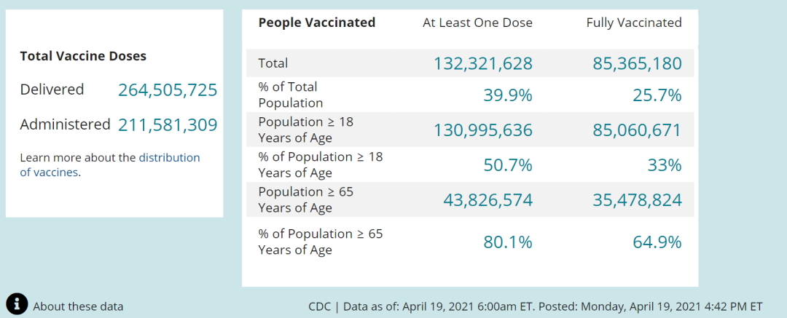Click the 130,995,636 adult population value

click(483, 130)
